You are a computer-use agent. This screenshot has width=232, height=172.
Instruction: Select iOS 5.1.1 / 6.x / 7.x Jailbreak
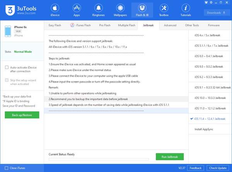[x=210, y=46]
